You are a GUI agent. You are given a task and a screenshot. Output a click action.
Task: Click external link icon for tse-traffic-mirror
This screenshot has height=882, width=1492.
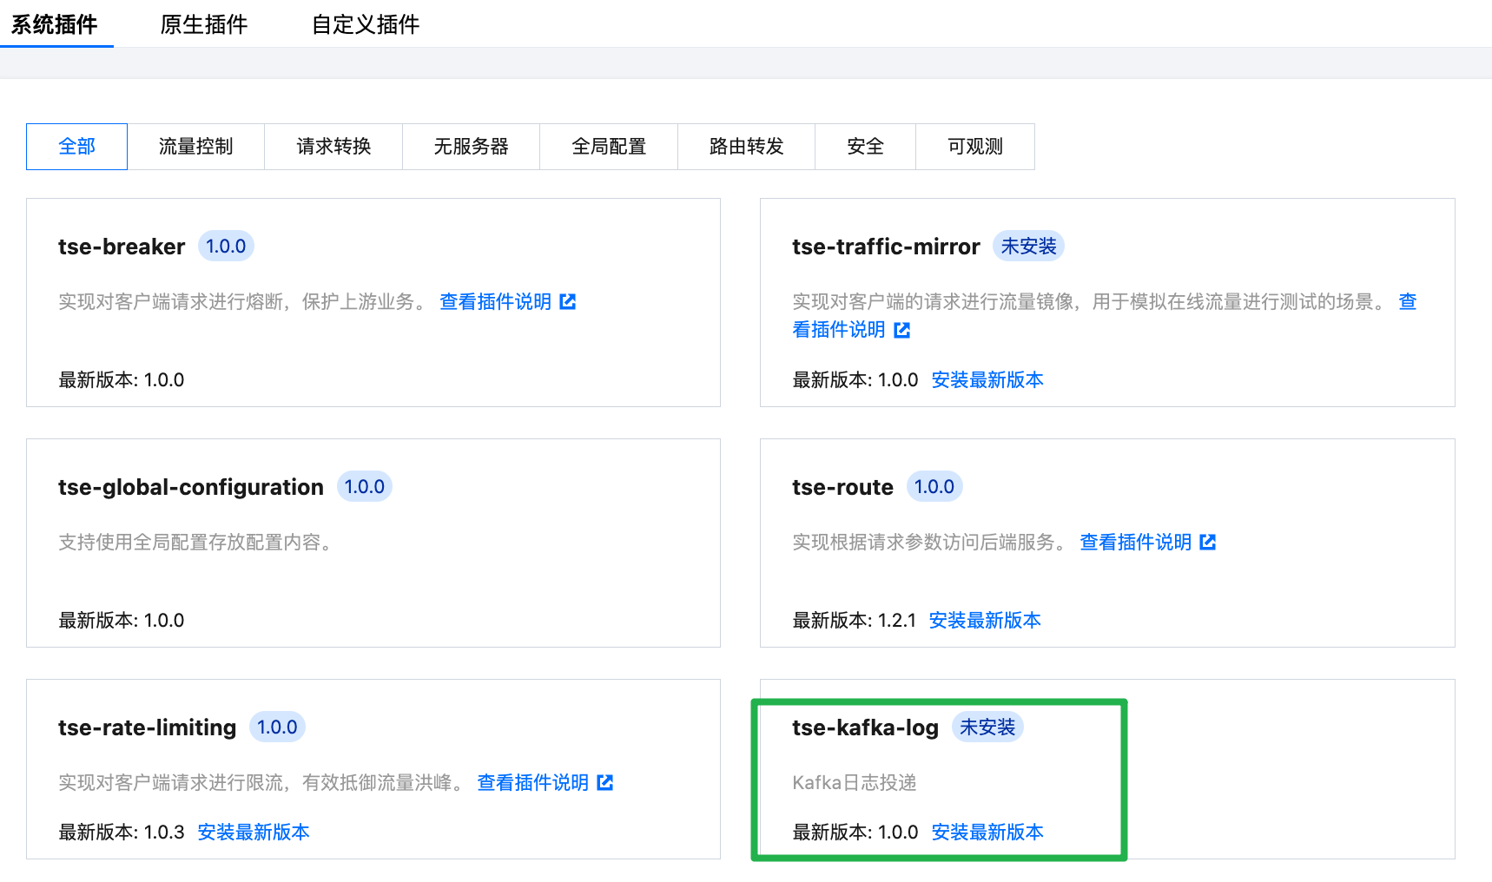click(902, 330)
